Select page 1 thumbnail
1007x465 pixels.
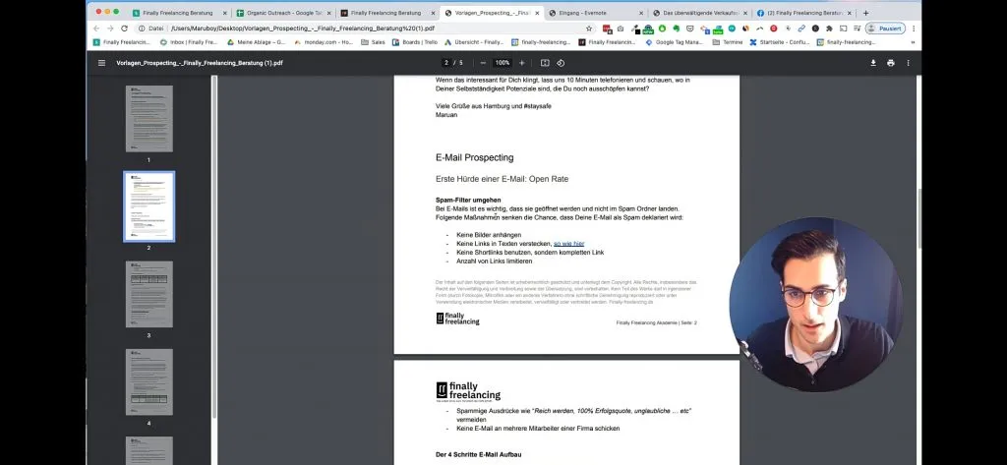tap(149, 119)
